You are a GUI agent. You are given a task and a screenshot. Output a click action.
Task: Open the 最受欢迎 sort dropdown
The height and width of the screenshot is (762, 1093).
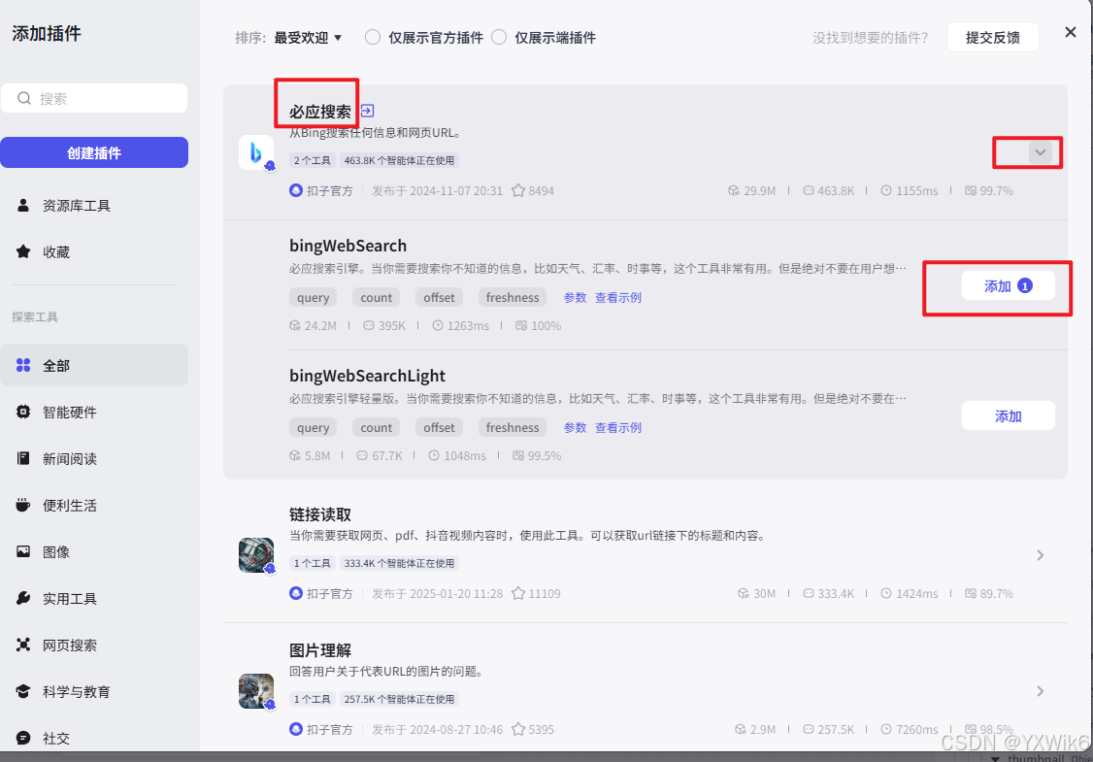coord(308,38)
